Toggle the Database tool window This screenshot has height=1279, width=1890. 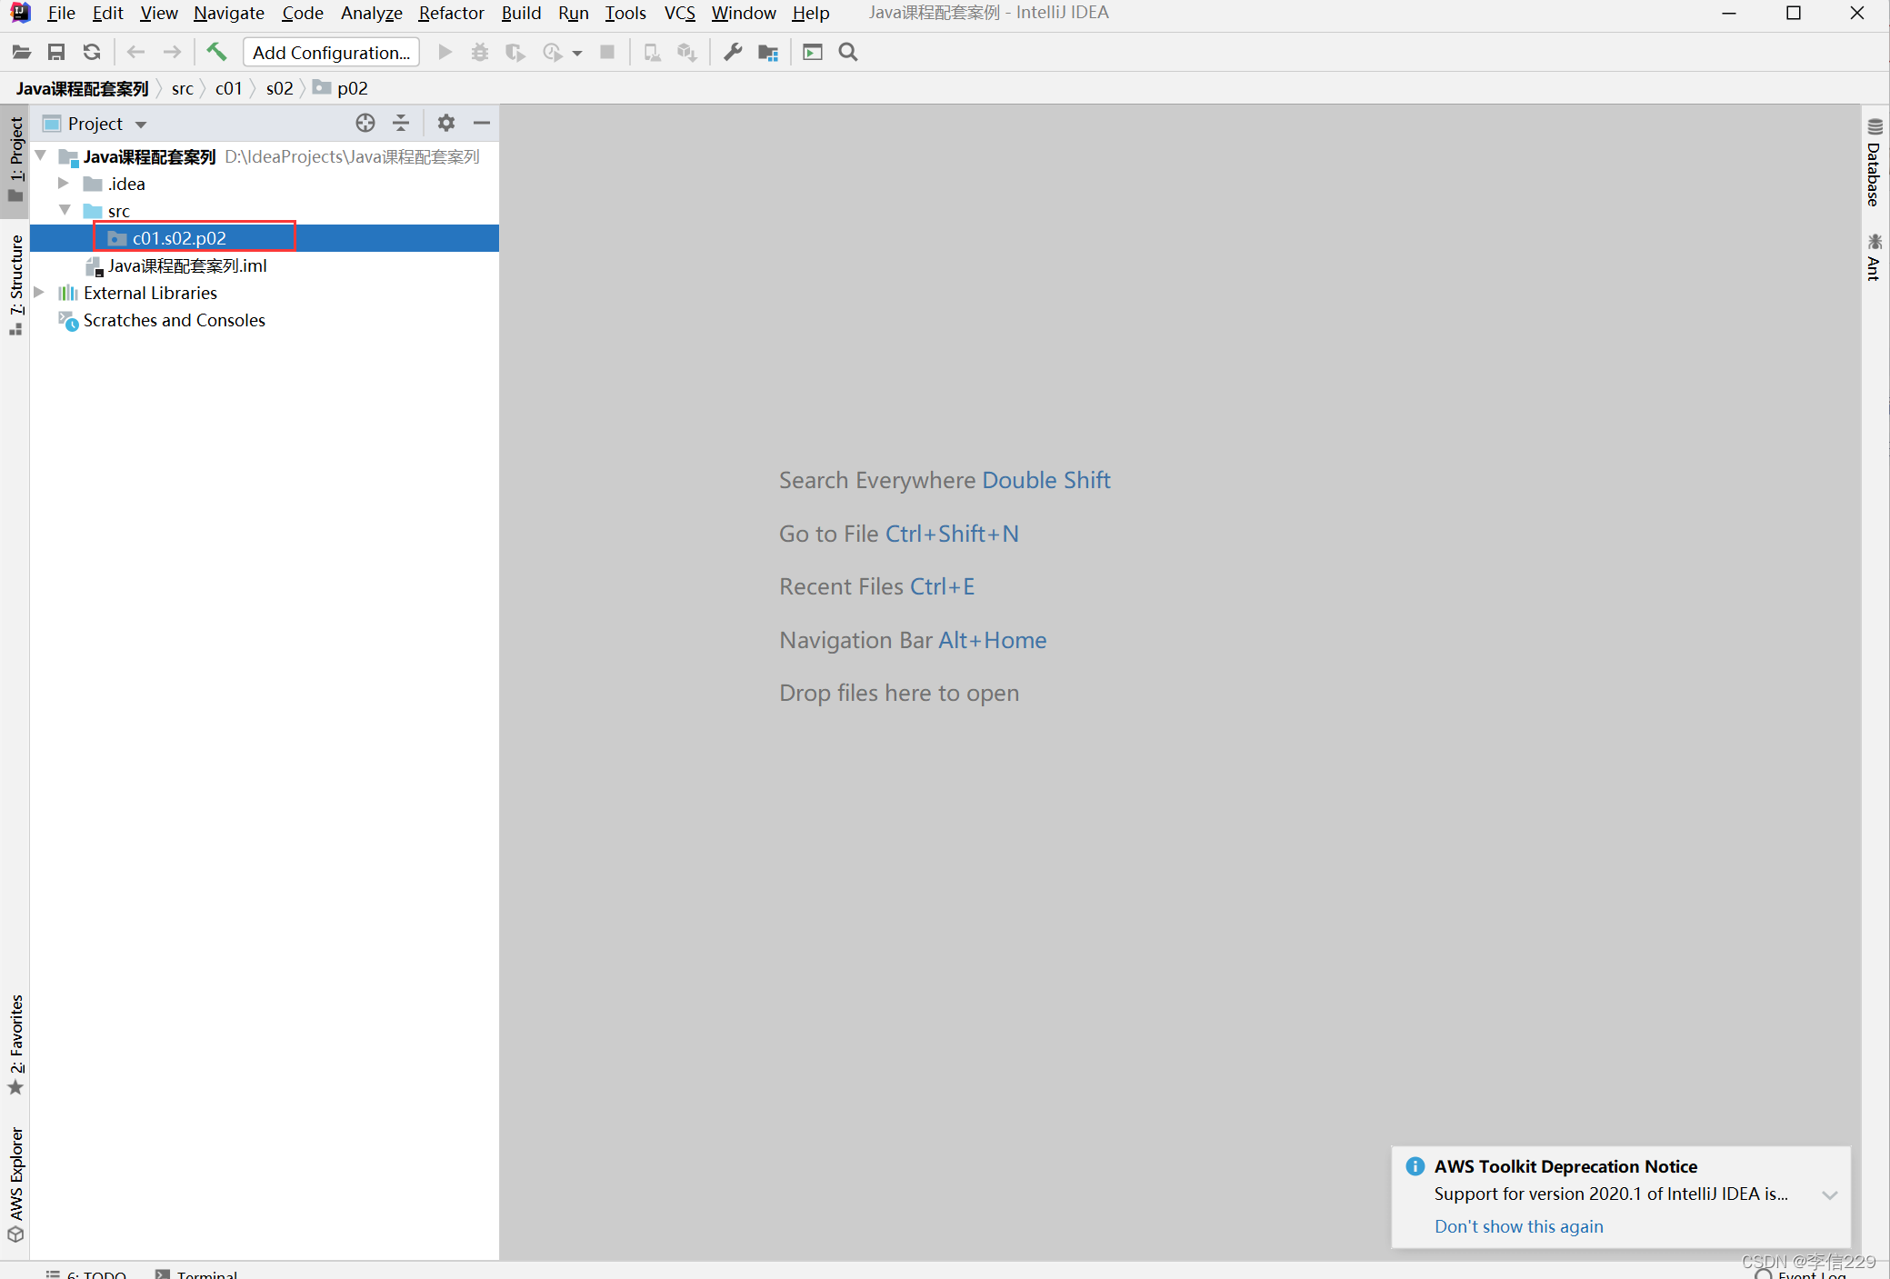click(x=1874, y=164)
